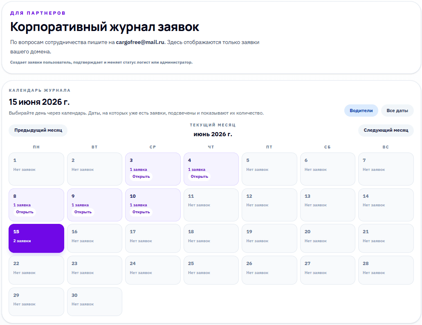Select day 29 calendar cell
This screenshot has height=325, width=422.
[36, 302]
